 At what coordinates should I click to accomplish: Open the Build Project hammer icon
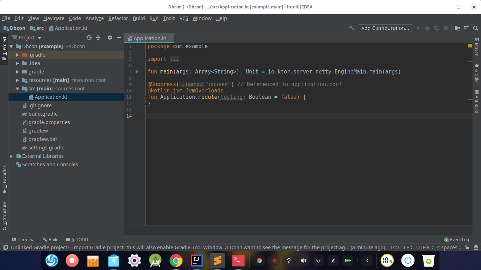(352, 28)
